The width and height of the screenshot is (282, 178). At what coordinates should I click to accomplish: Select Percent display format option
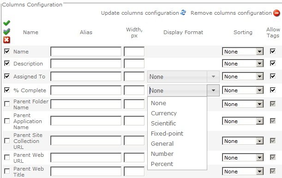[x=162, y=164]
